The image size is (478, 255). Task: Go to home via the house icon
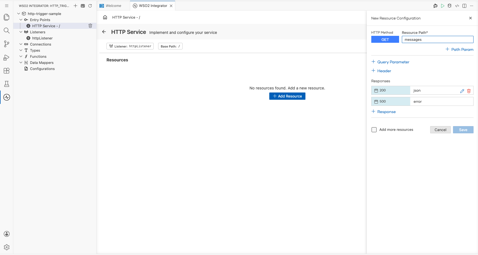105,17
